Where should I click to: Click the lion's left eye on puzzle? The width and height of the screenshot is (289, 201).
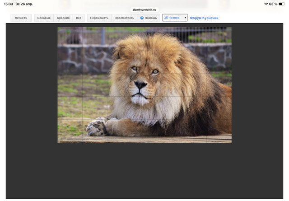coord(134,69)
